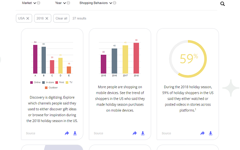Share the mobile devices shopping card
Screen dimensions: 240x150
(134, 133)
